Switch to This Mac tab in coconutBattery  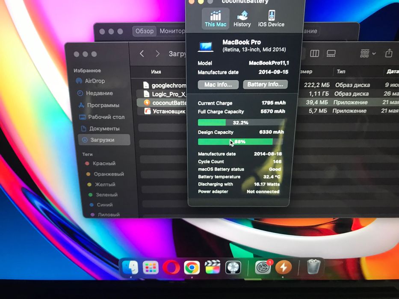coord(216,18)
